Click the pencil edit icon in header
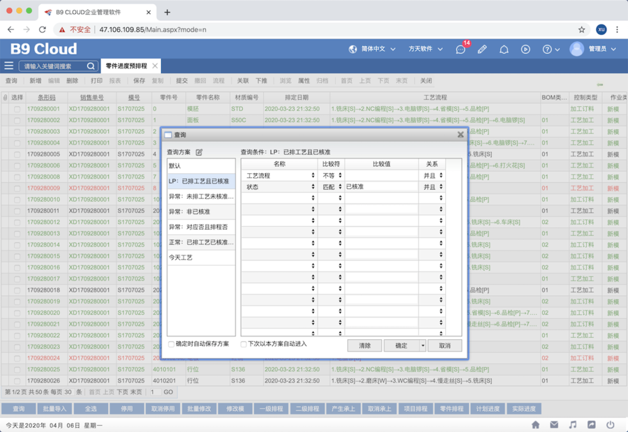 (482, 50)
